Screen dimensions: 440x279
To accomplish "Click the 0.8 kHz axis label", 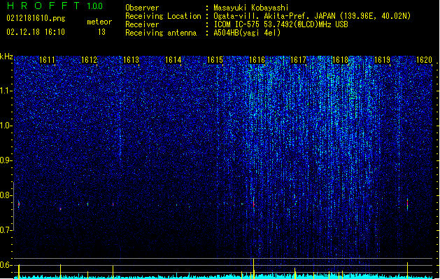I will (6, 195).
